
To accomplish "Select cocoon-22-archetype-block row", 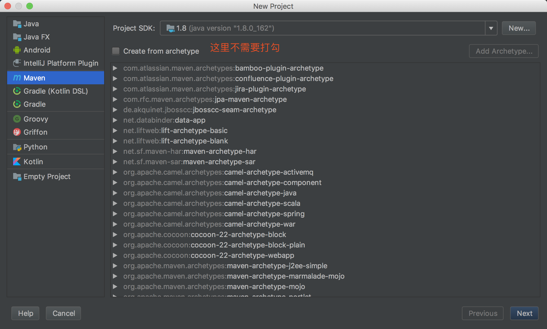I will [x=325, y=235].
